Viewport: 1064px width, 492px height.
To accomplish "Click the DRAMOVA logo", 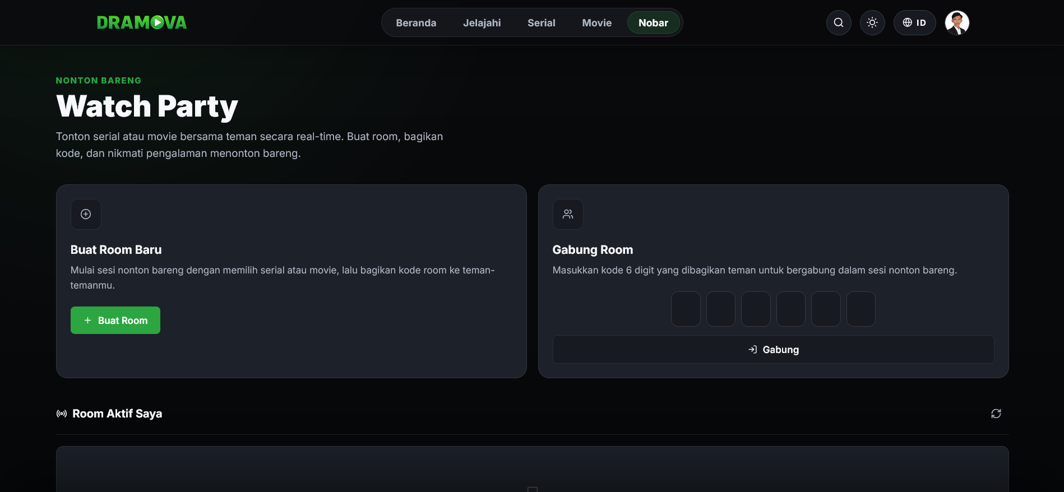I will [x=142, y=22].
